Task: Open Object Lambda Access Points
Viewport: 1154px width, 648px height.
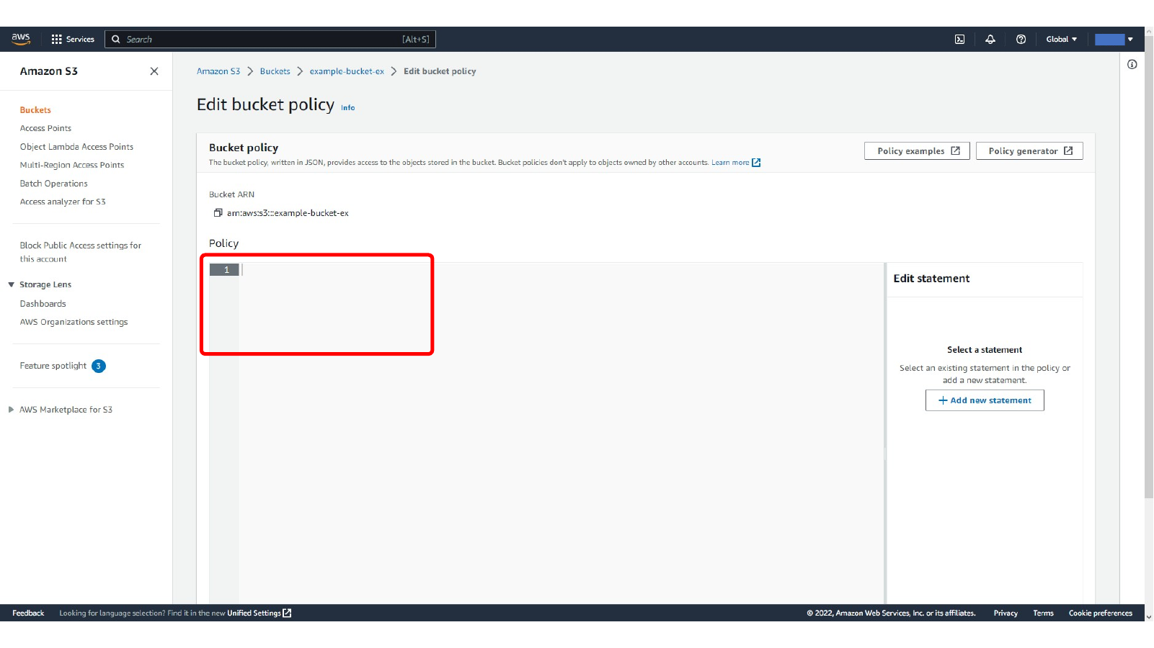Action: pyautogui.click(x=76, y=147)
